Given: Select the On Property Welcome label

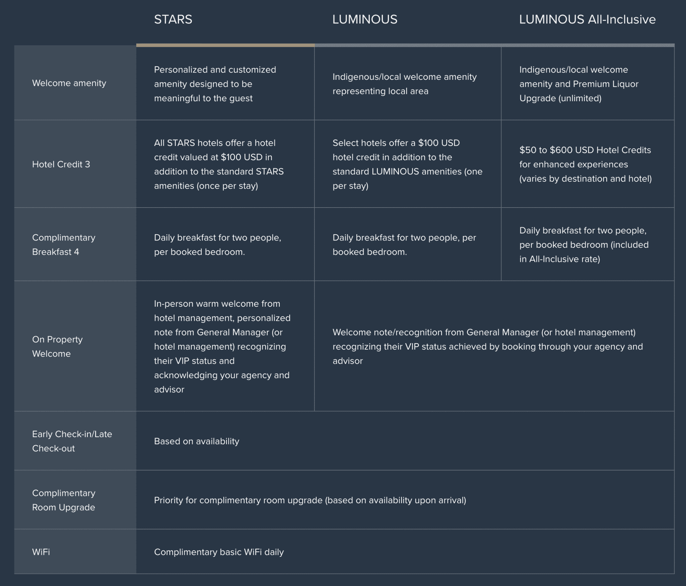Looking at the screenshot, I should (57, 346).
